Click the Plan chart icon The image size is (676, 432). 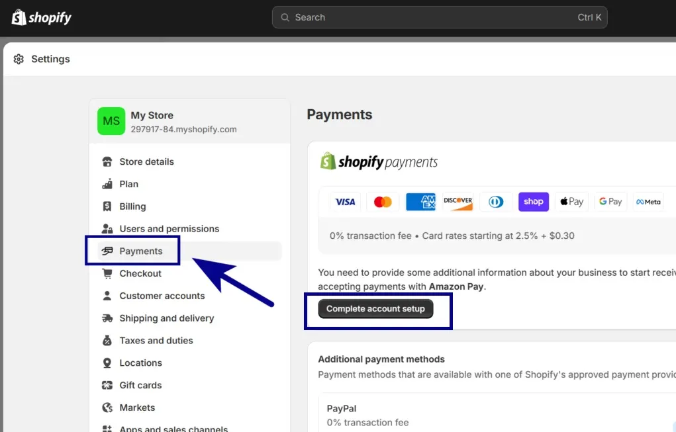pyautogui.click(x=107, y=185)
